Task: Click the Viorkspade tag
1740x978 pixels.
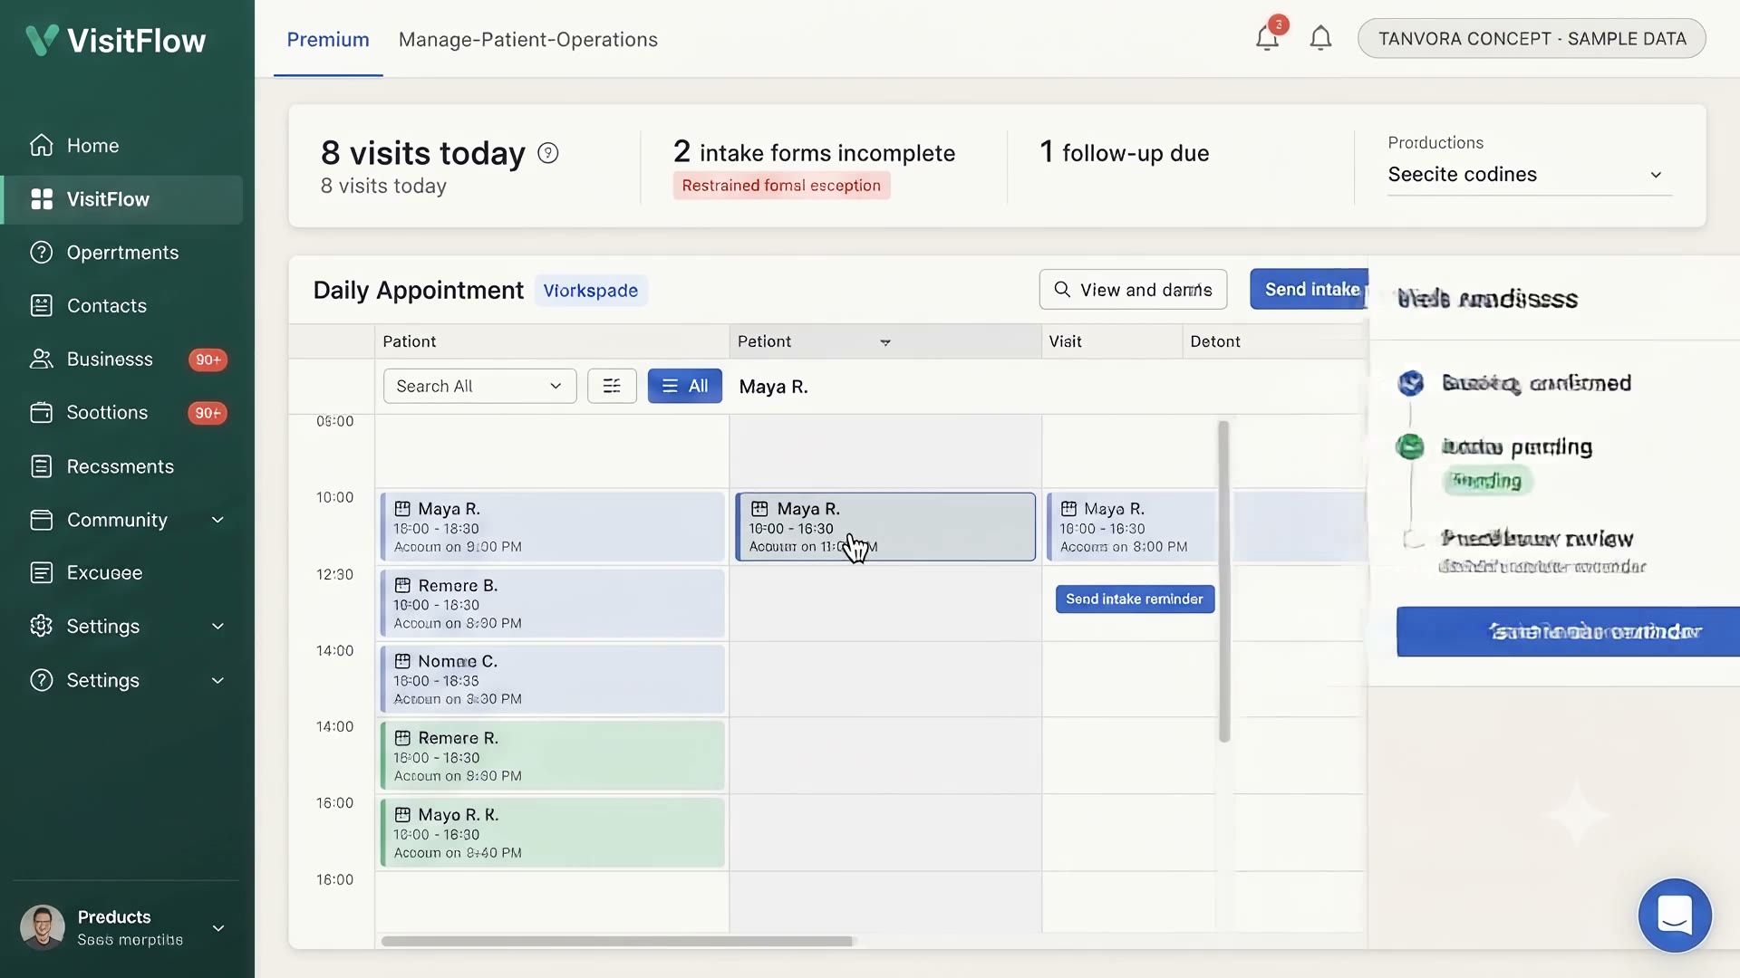Action: click(x=591, y=291)
